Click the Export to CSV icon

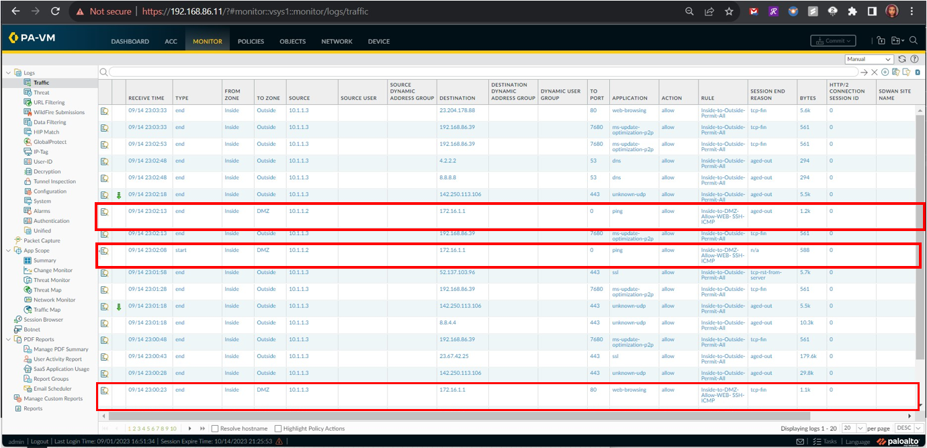(918, 72)
